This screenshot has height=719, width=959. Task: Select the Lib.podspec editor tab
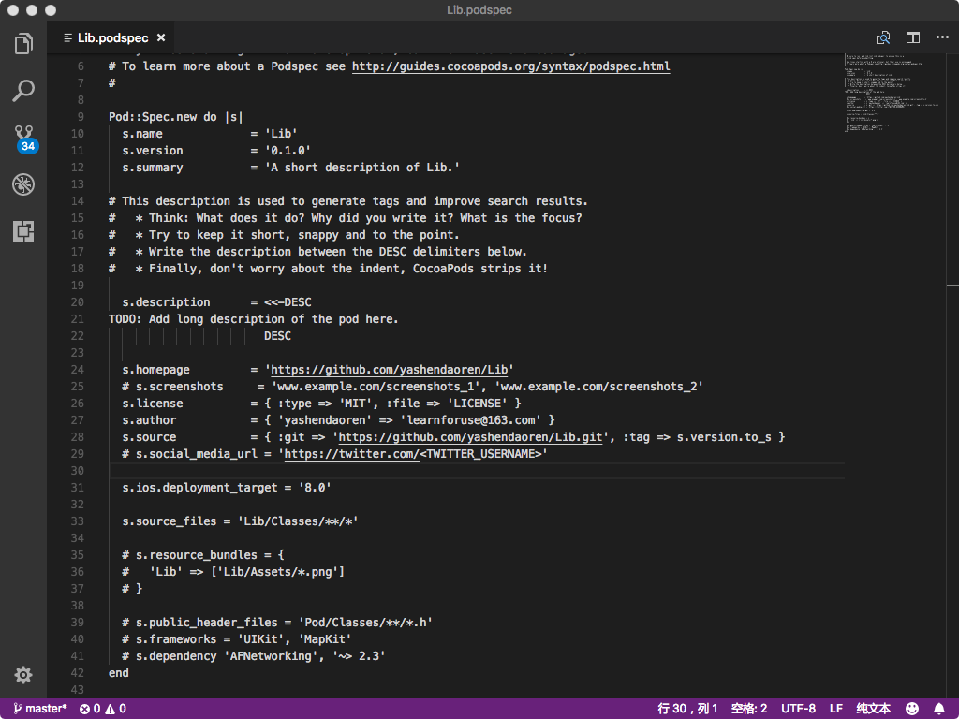[x=112, y=38]
